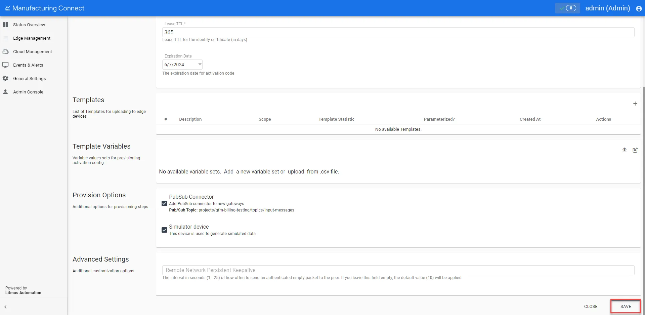Image resolution: width=645 pixels, height=315 pixels.
Task: Open the Expiration Date dropdown
Action: tap(182, 65)
